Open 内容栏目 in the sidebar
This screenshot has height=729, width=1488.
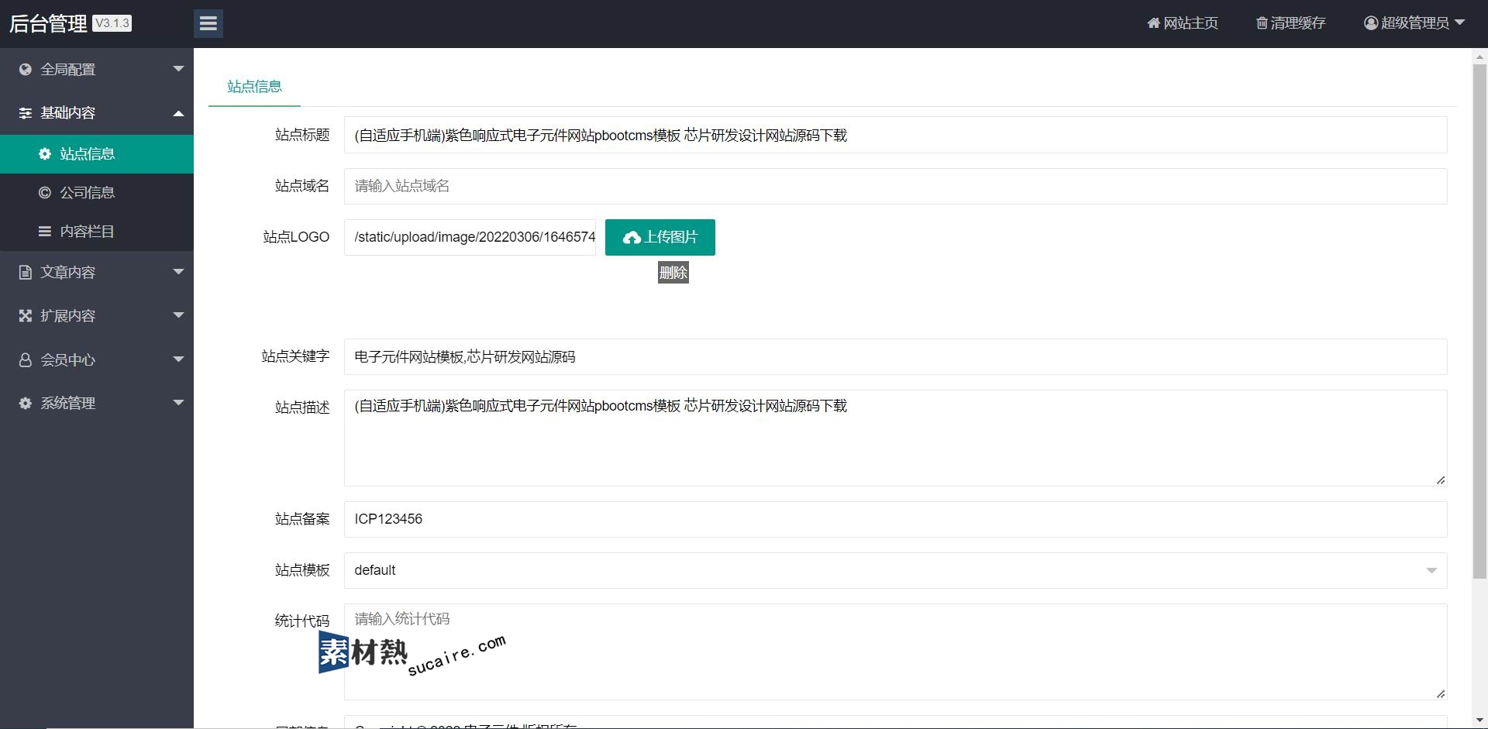[x=97, y=232]
